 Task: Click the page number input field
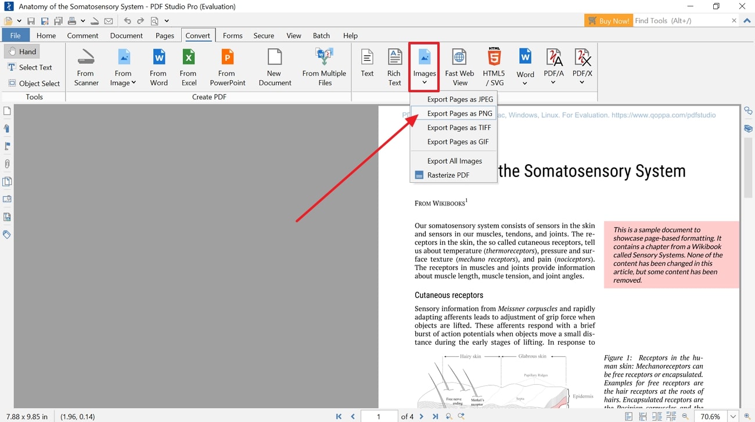(379, 416)
